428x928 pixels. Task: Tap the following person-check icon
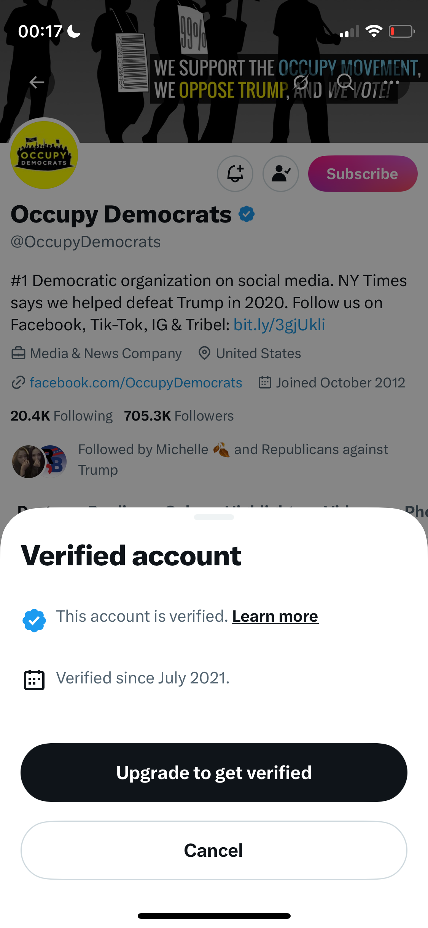(281, 174)
